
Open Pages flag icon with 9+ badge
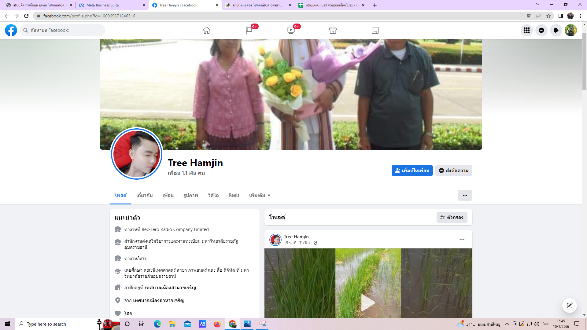tap(249, 30)
